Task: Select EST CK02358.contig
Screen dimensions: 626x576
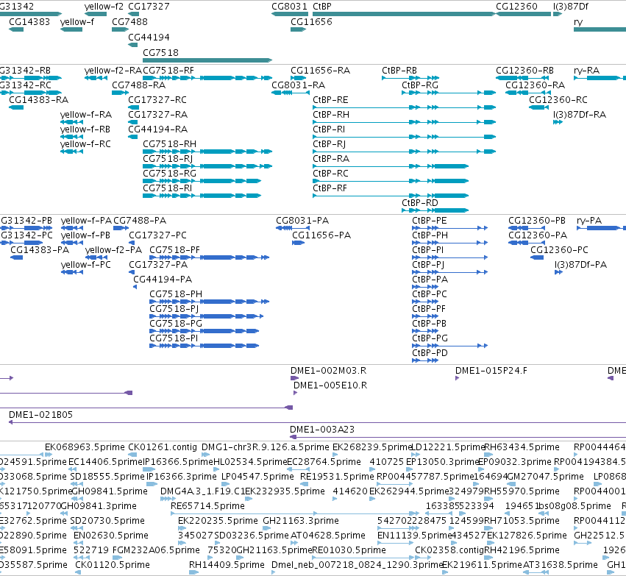Action: (x=449, y=550)
